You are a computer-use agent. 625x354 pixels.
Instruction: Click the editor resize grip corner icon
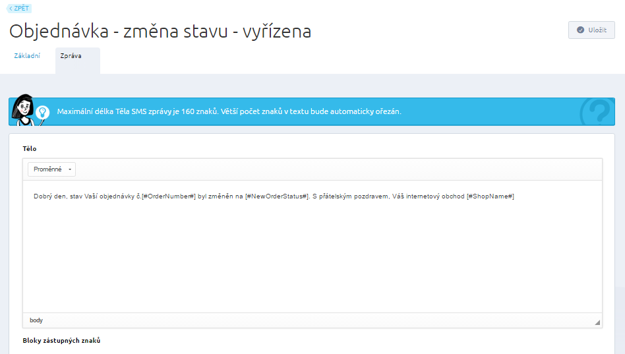[597, 322]
